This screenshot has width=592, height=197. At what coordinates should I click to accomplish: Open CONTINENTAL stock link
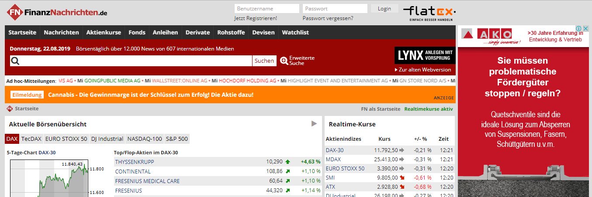(x=133, y=171)
